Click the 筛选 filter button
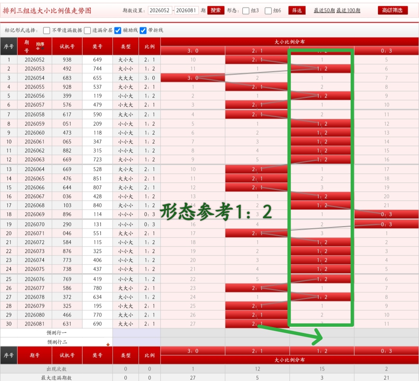Image resolution: width=419 pixels, height=381 pixels. click(x=297, y=10)
